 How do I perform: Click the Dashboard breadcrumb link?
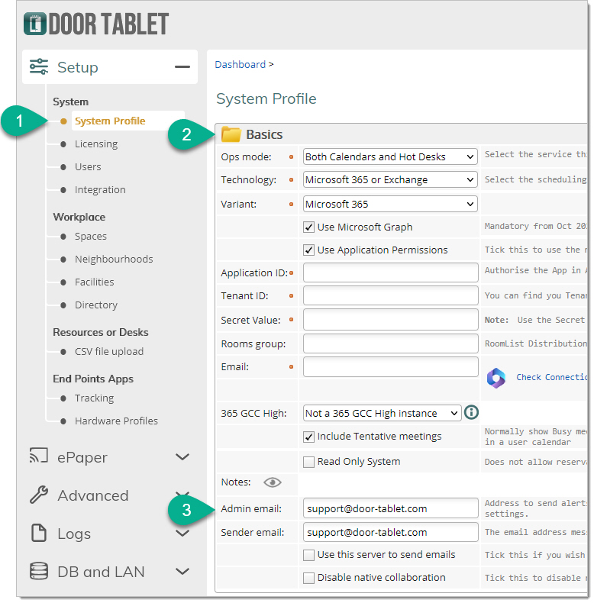(240, 65)
